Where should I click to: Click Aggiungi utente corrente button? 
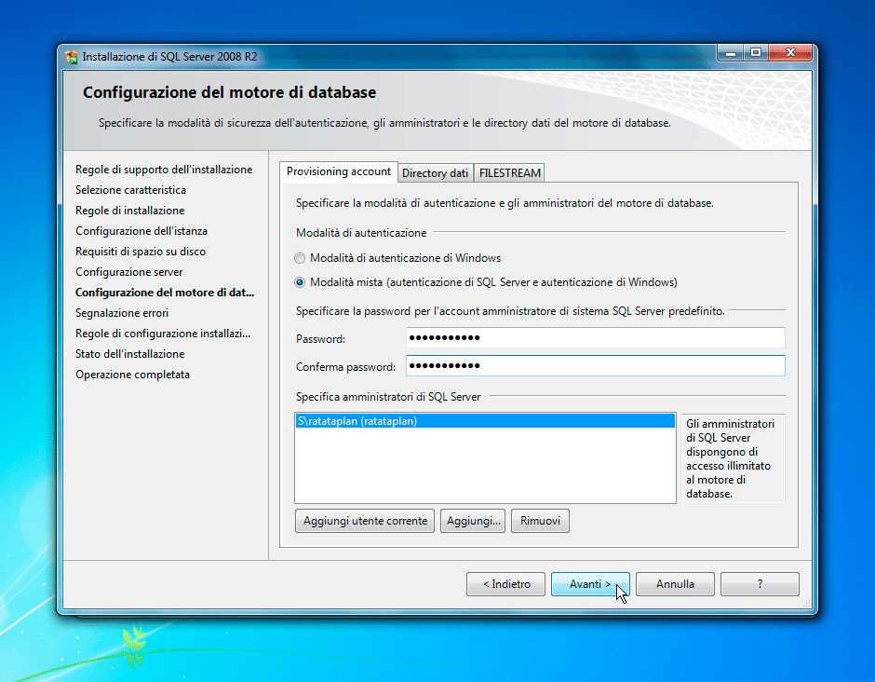[x=365, y=521]
